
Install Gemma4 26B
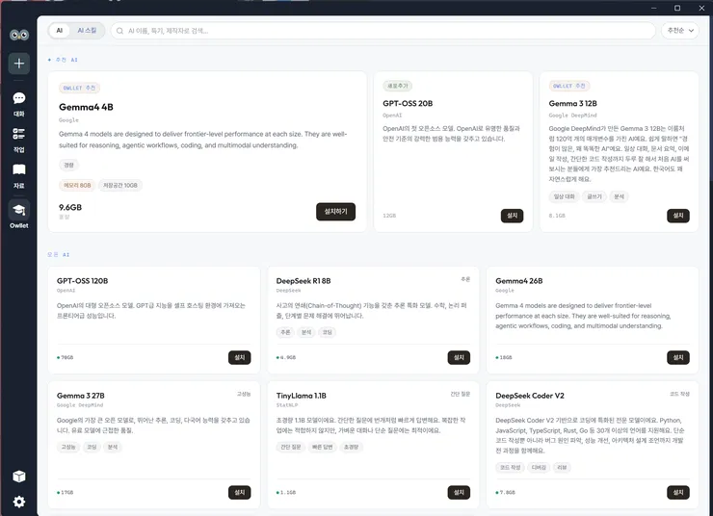tap(678, 357)
